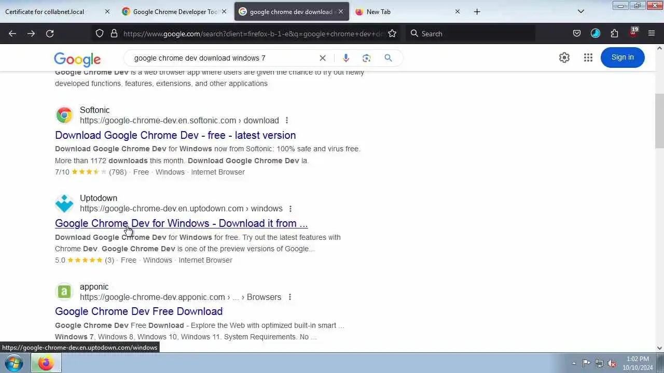Focus the Firefox Search box
The image size is (664, 373).
pos(470,34)
